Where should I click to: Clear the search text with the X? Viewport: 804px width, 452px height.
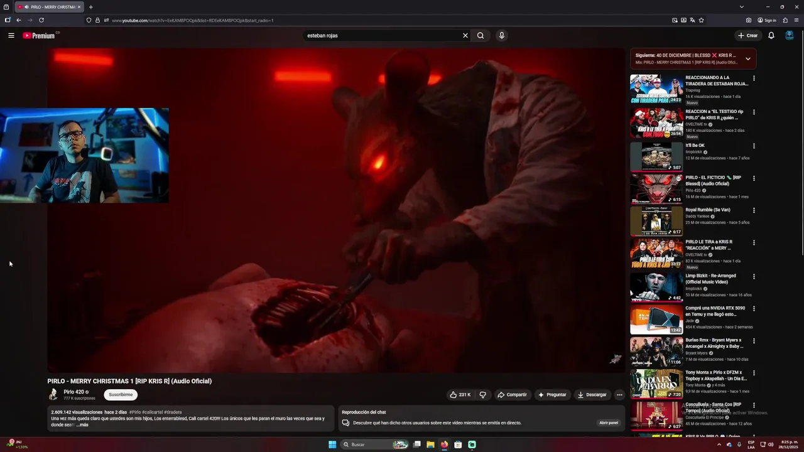(x=465, y=36)
